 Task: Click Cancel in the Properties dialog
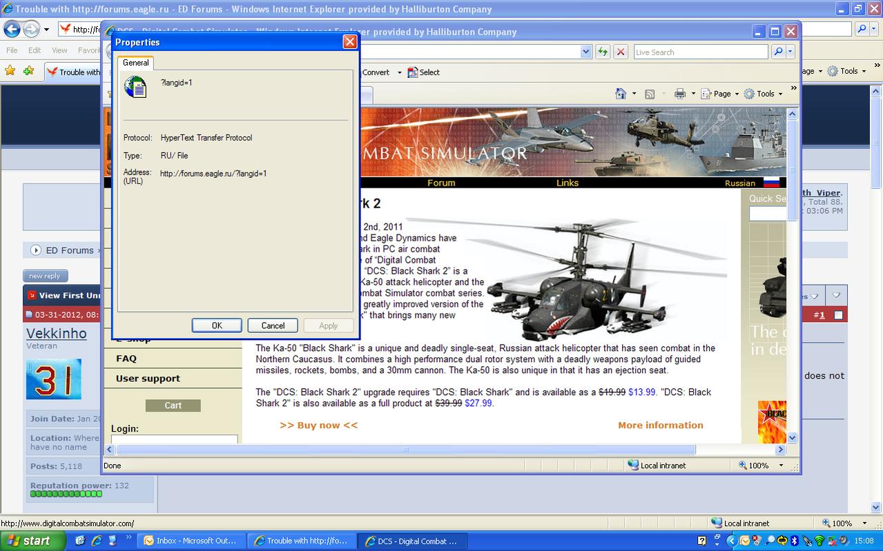tap(273, 325)
